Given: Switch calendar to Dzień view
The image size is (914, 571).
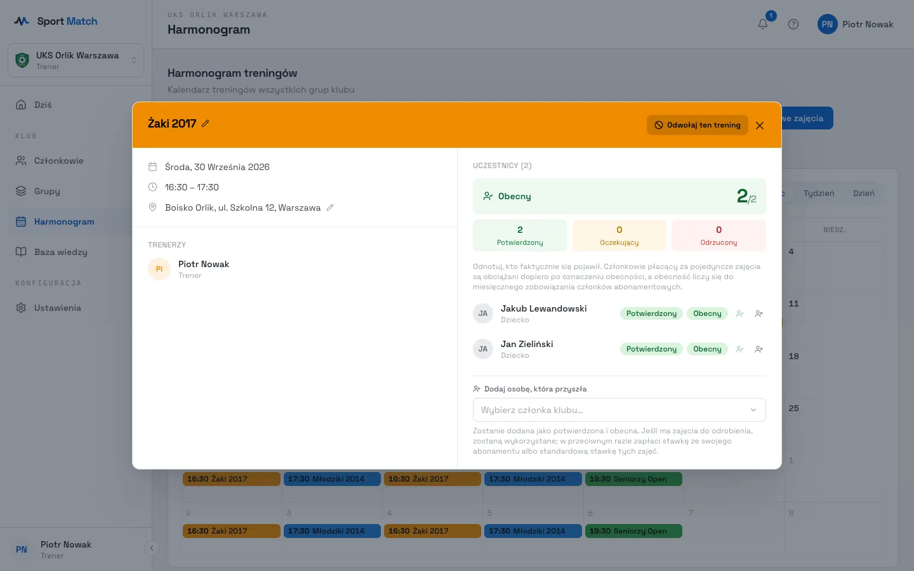Looking at the screenshot, I should tap(863, 194).
